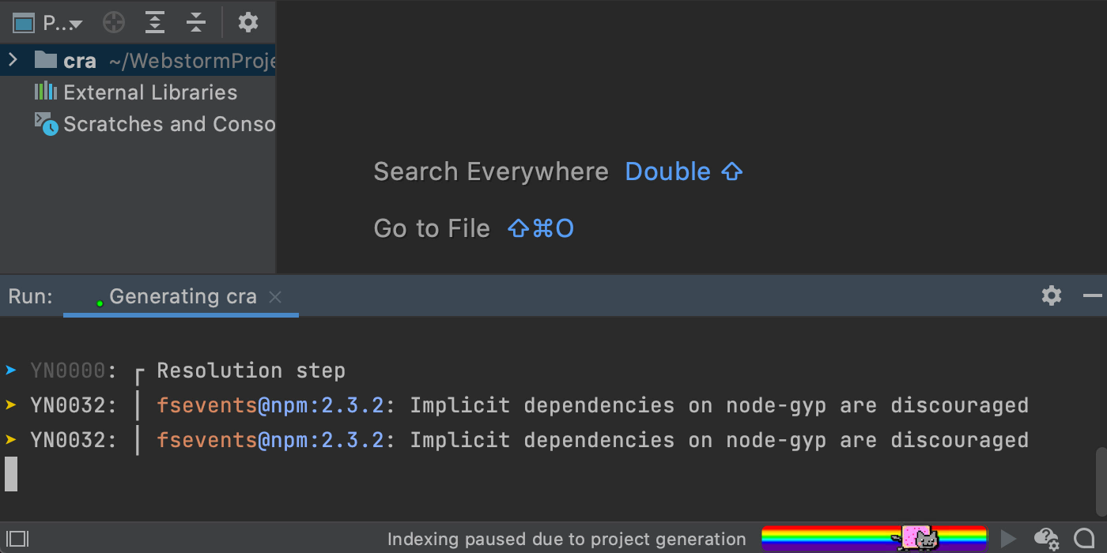Open Project panel gear settings

pyautogui.click(x=248, y=23)
